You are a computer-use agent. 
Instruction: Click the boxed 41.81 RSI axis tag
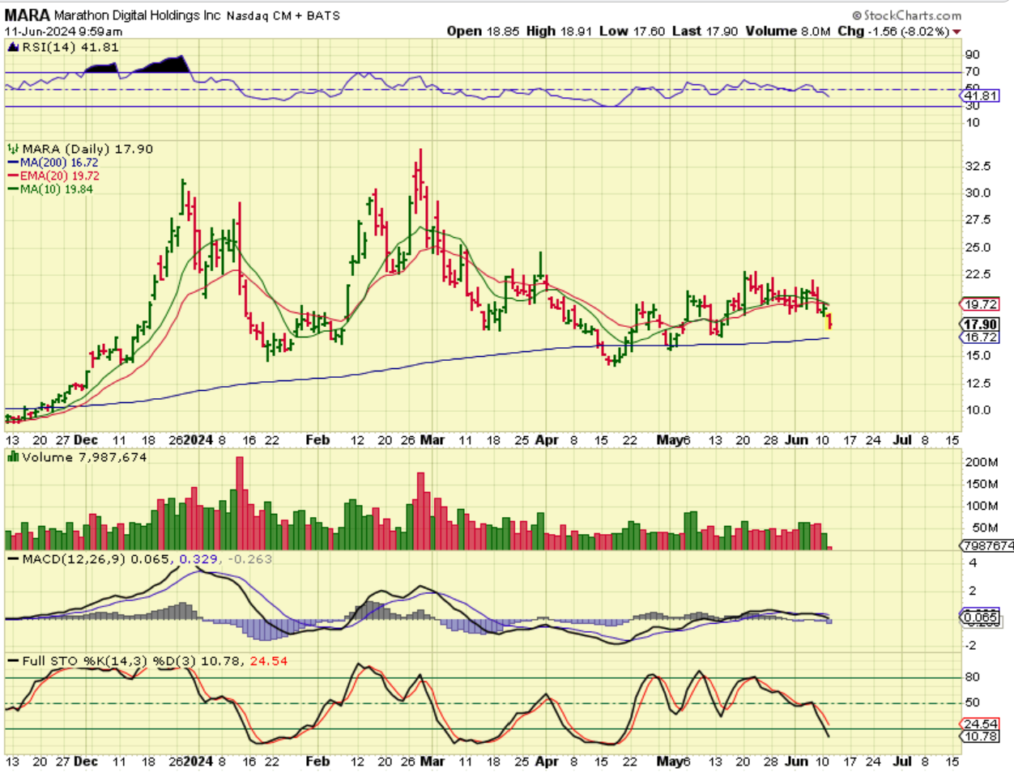click(x=981, y=95)
